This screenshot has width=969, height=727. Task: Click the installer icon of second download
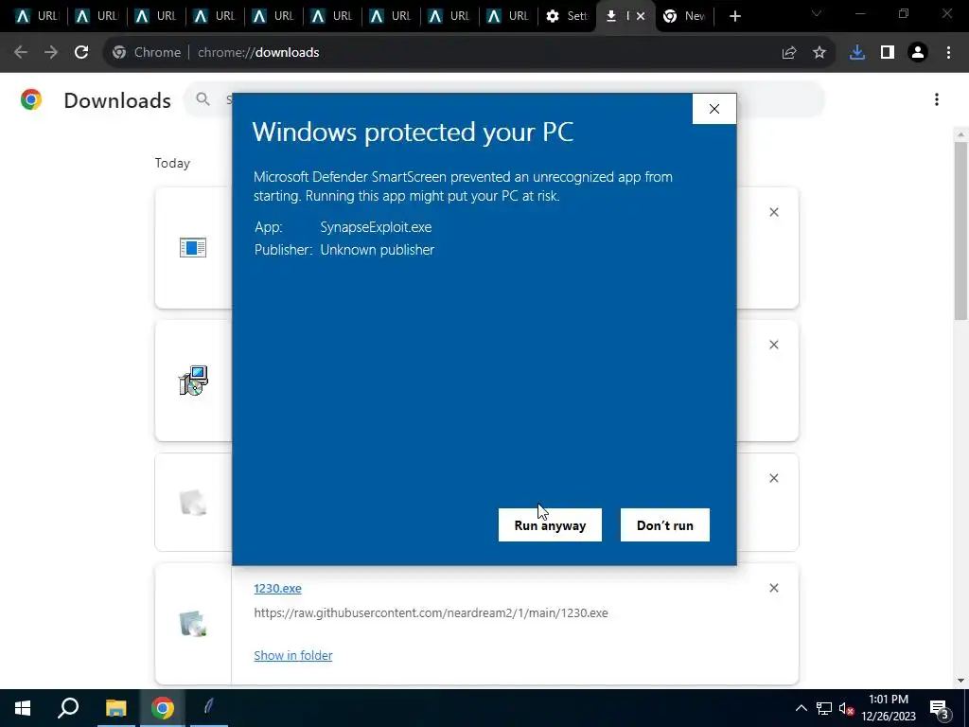tap(193, 381)
